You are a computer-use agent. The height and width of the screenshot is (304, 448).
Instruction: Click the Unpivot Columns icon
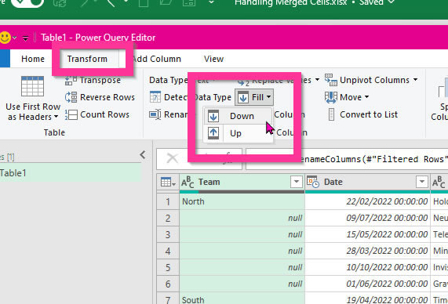(x=331, y=80)
